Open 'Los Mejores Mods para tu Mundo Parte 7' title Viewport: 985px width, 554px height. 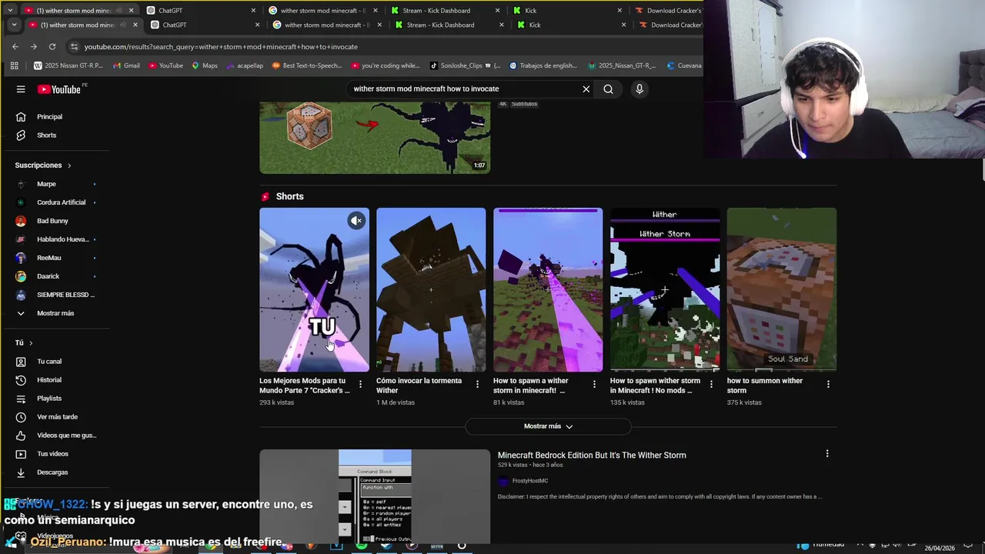click(x=305, y=385)
